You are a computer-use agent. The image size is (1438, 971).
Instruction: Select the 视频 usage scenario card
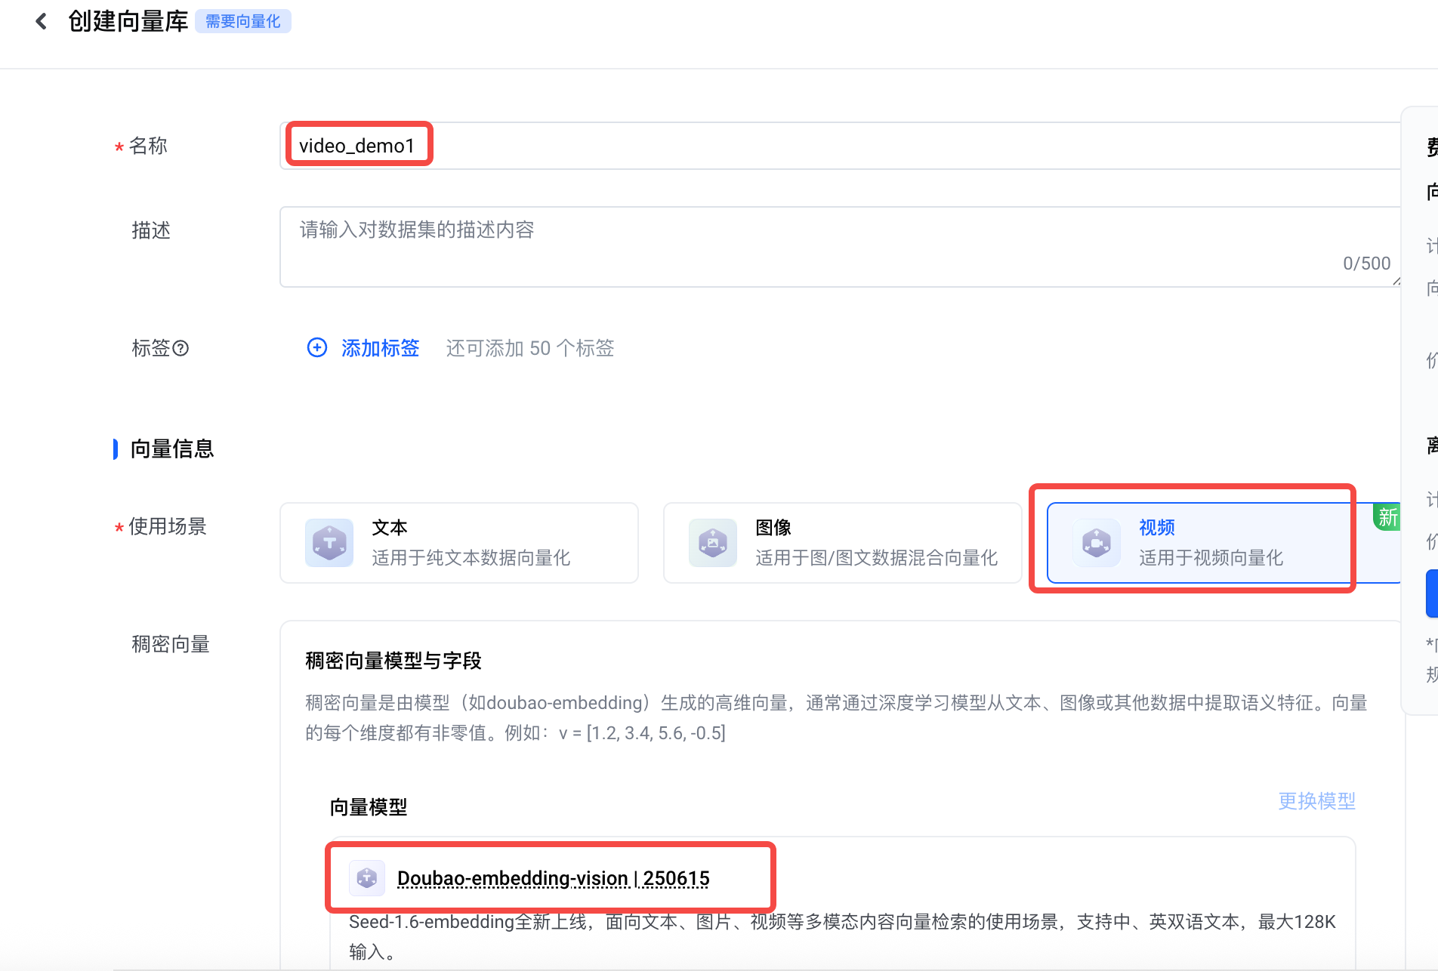pyautogui.click(x=1224, y=543)
